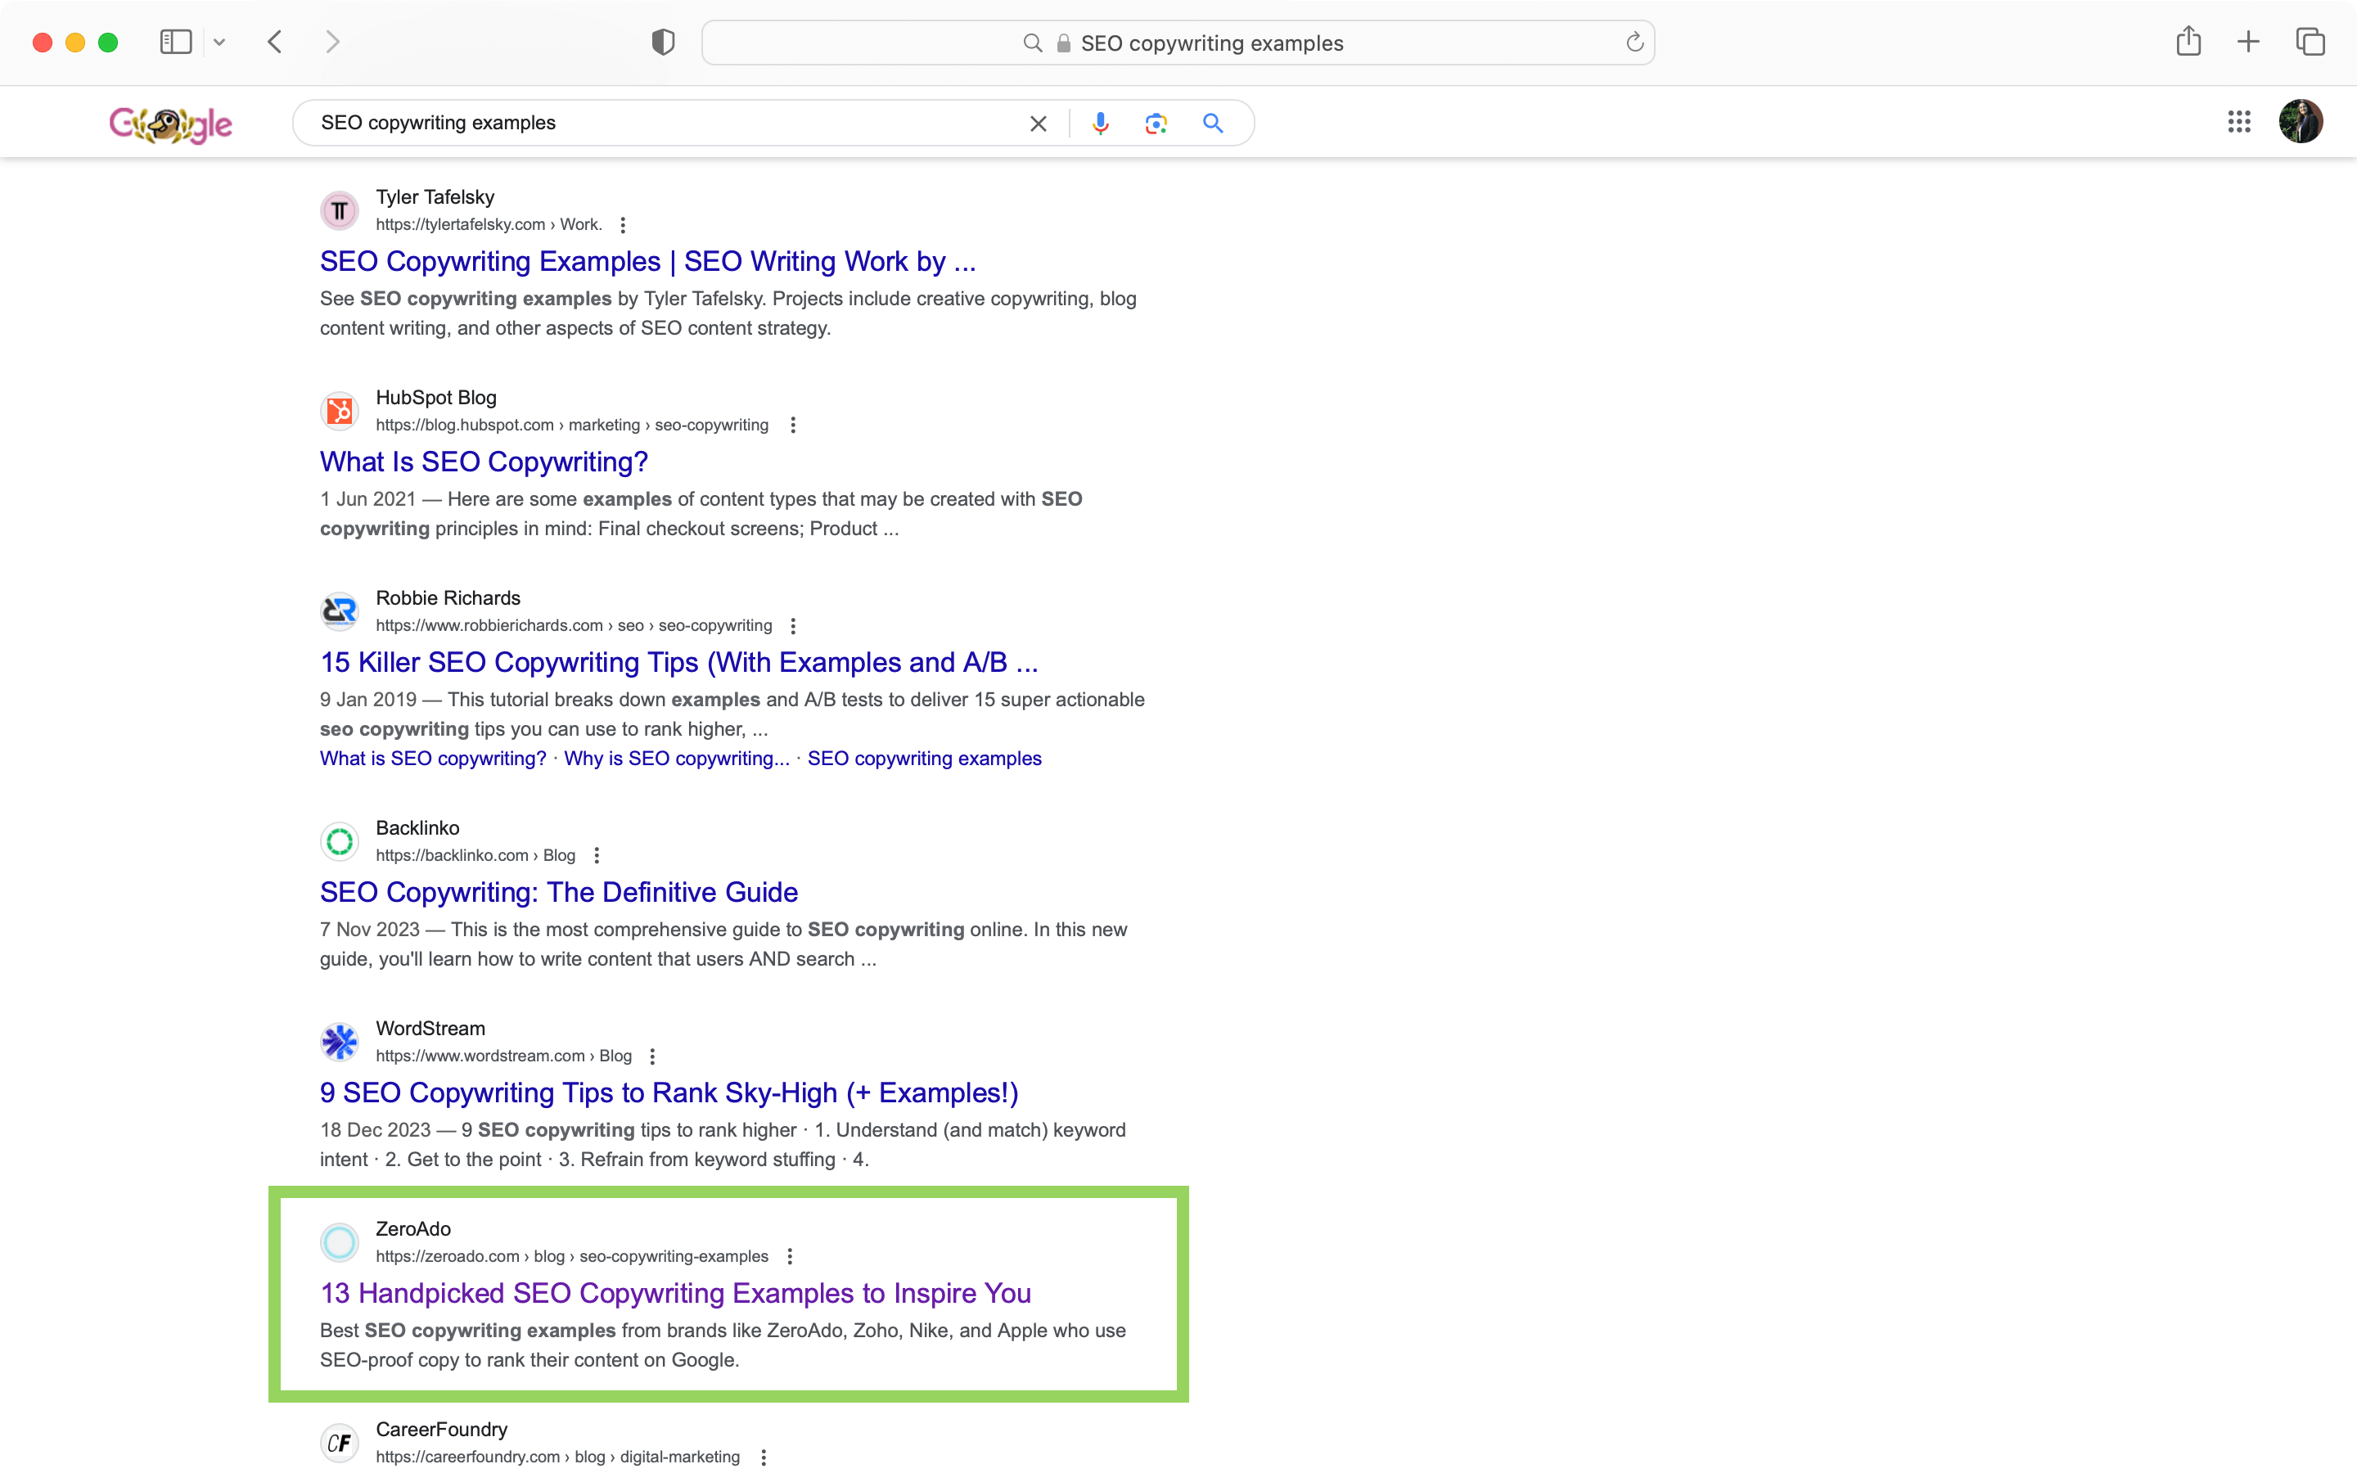This screenshot has height=1473, width=2357.
Task: Click the magnifier search button
Action: click(x=1213, y=124)
